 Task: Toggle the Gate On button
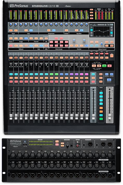click(x=26, y=30)
